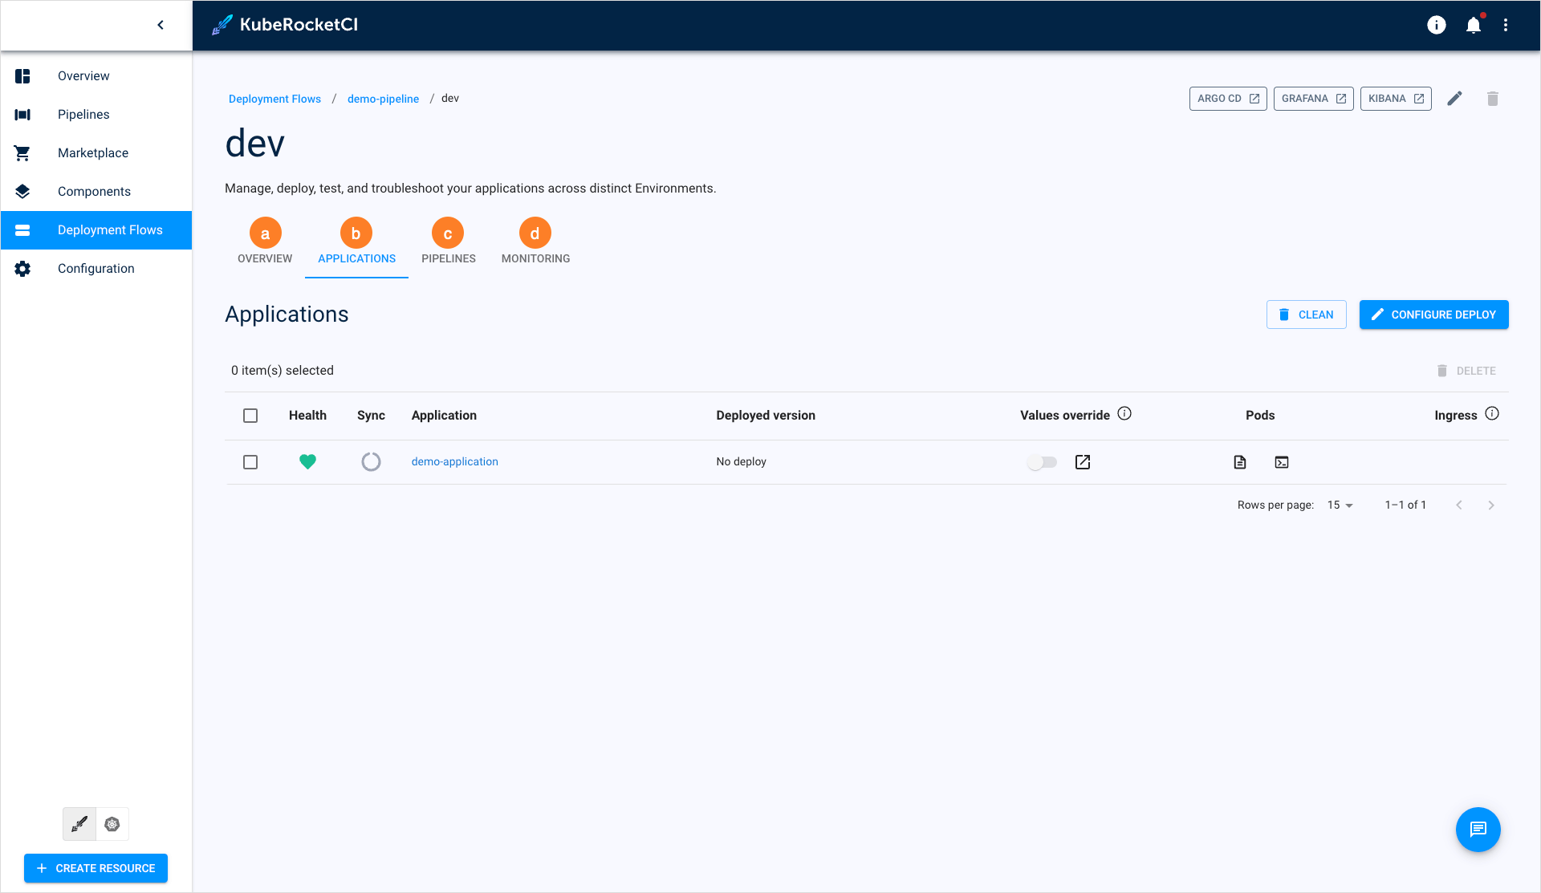Click the edit pencil icon for dev

1455,98
